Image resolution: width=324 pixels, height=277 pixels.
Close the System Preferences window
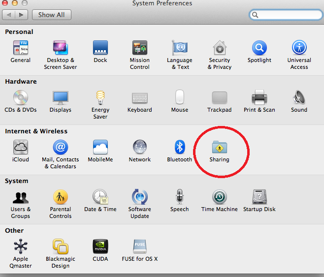[4, 2]
